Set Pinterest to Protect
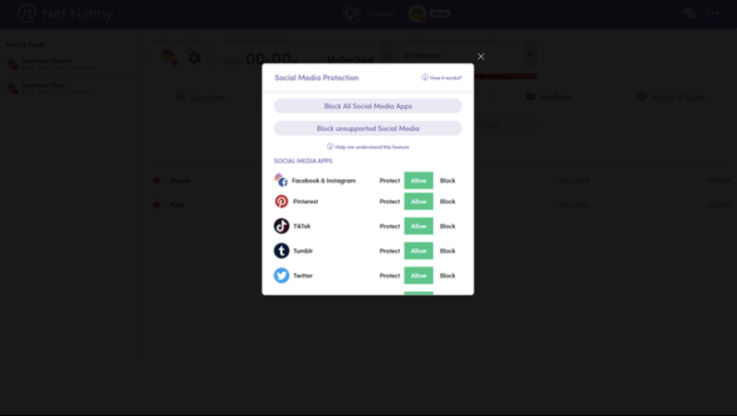The height and width of the screenshot is (416, 737). pos(390,201)
